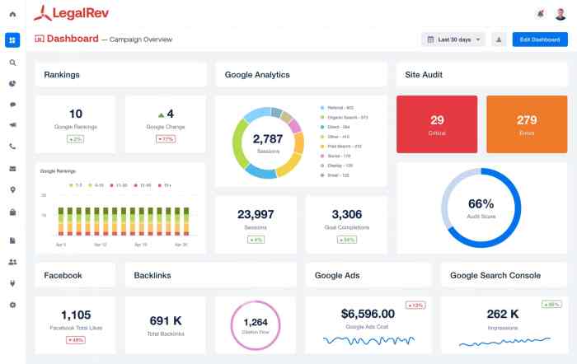Click the pie chart reports sidebar icon
The image size is (577, 364).
pos(12,83)
